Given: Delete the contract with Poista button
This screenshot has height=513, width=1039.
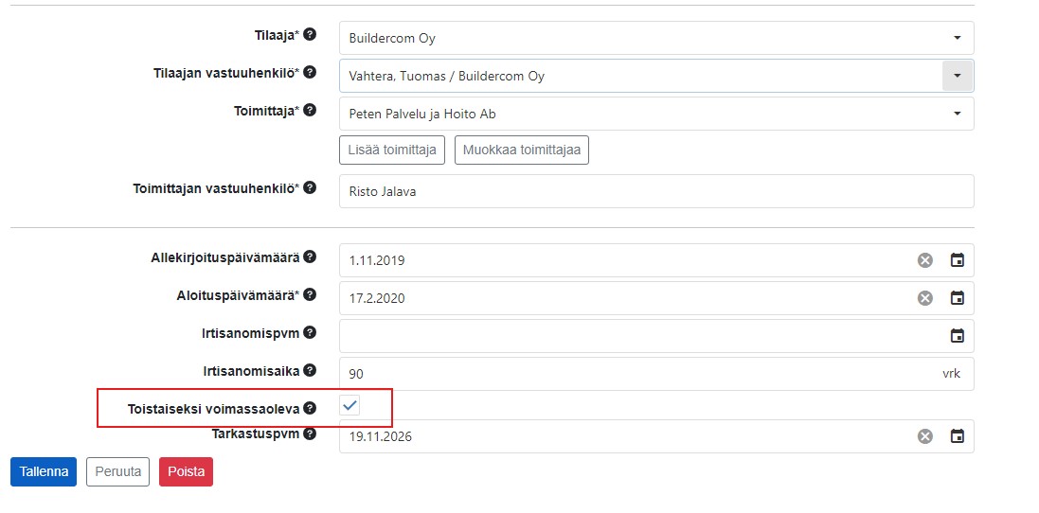Looking at the screenshot, I should click(187, 472).
